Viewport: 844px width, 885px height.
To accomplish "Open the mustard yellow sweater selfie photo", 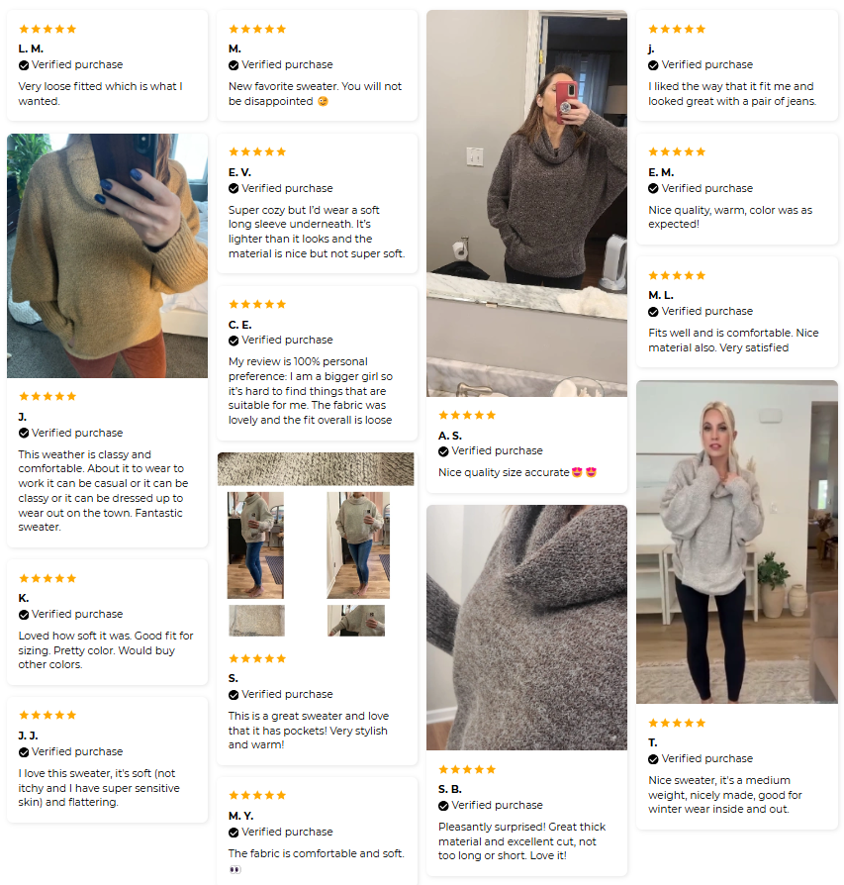I will click(x=107, y=255).
